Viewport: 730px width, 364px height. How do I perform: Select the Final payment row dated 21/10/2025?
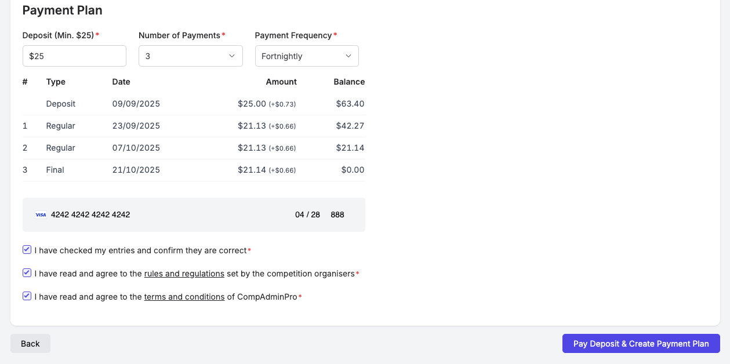point(194,170)
